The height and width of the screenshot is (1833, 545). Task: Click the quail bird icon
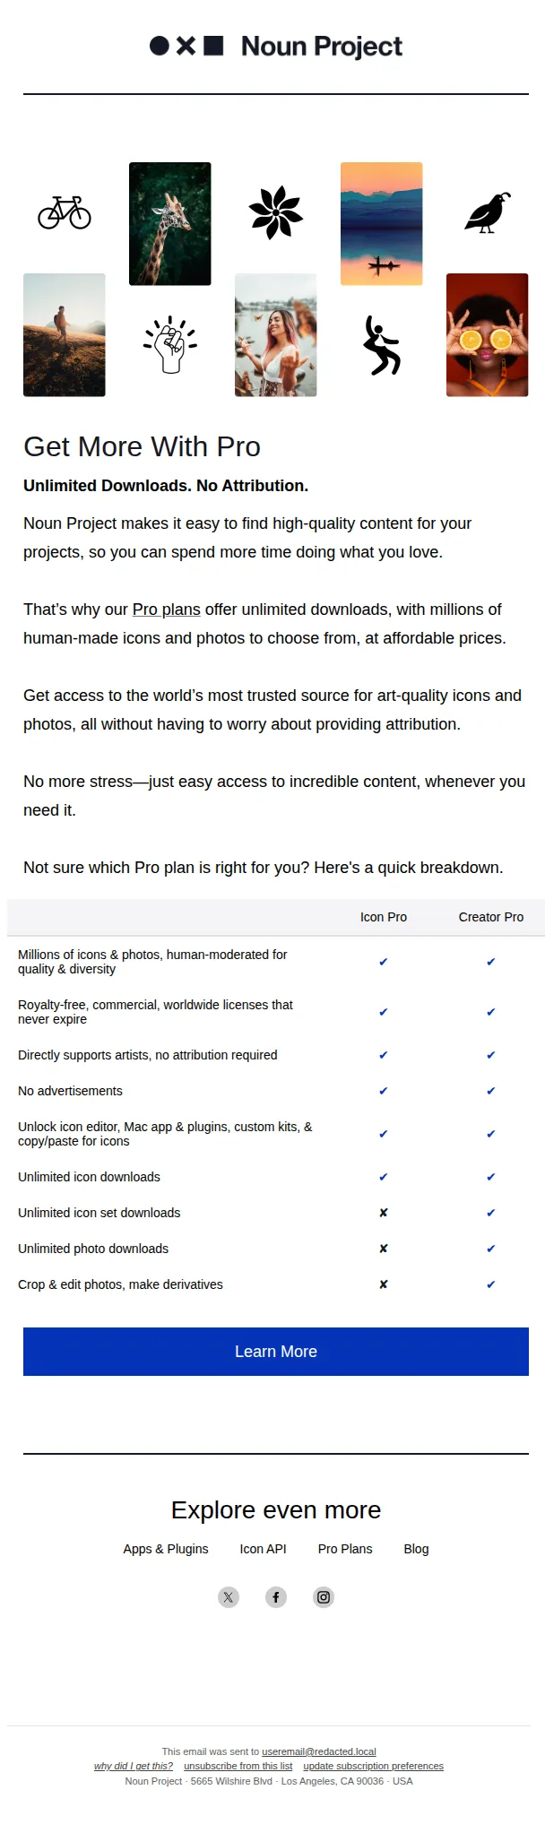488,212
